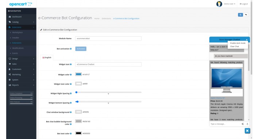Image resolution: width=259 pixels, height=139 pixels.
Task: Select Clear Chat in chatbot menu
Action: [x=235, y=46]
